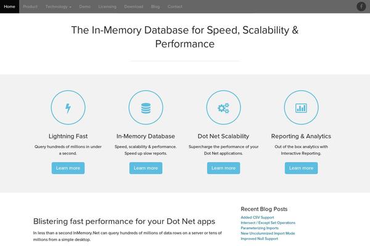Click Learn more under Dot Net Scalability
This screenshot has width=370, height=246.
(x=223, y=168)
